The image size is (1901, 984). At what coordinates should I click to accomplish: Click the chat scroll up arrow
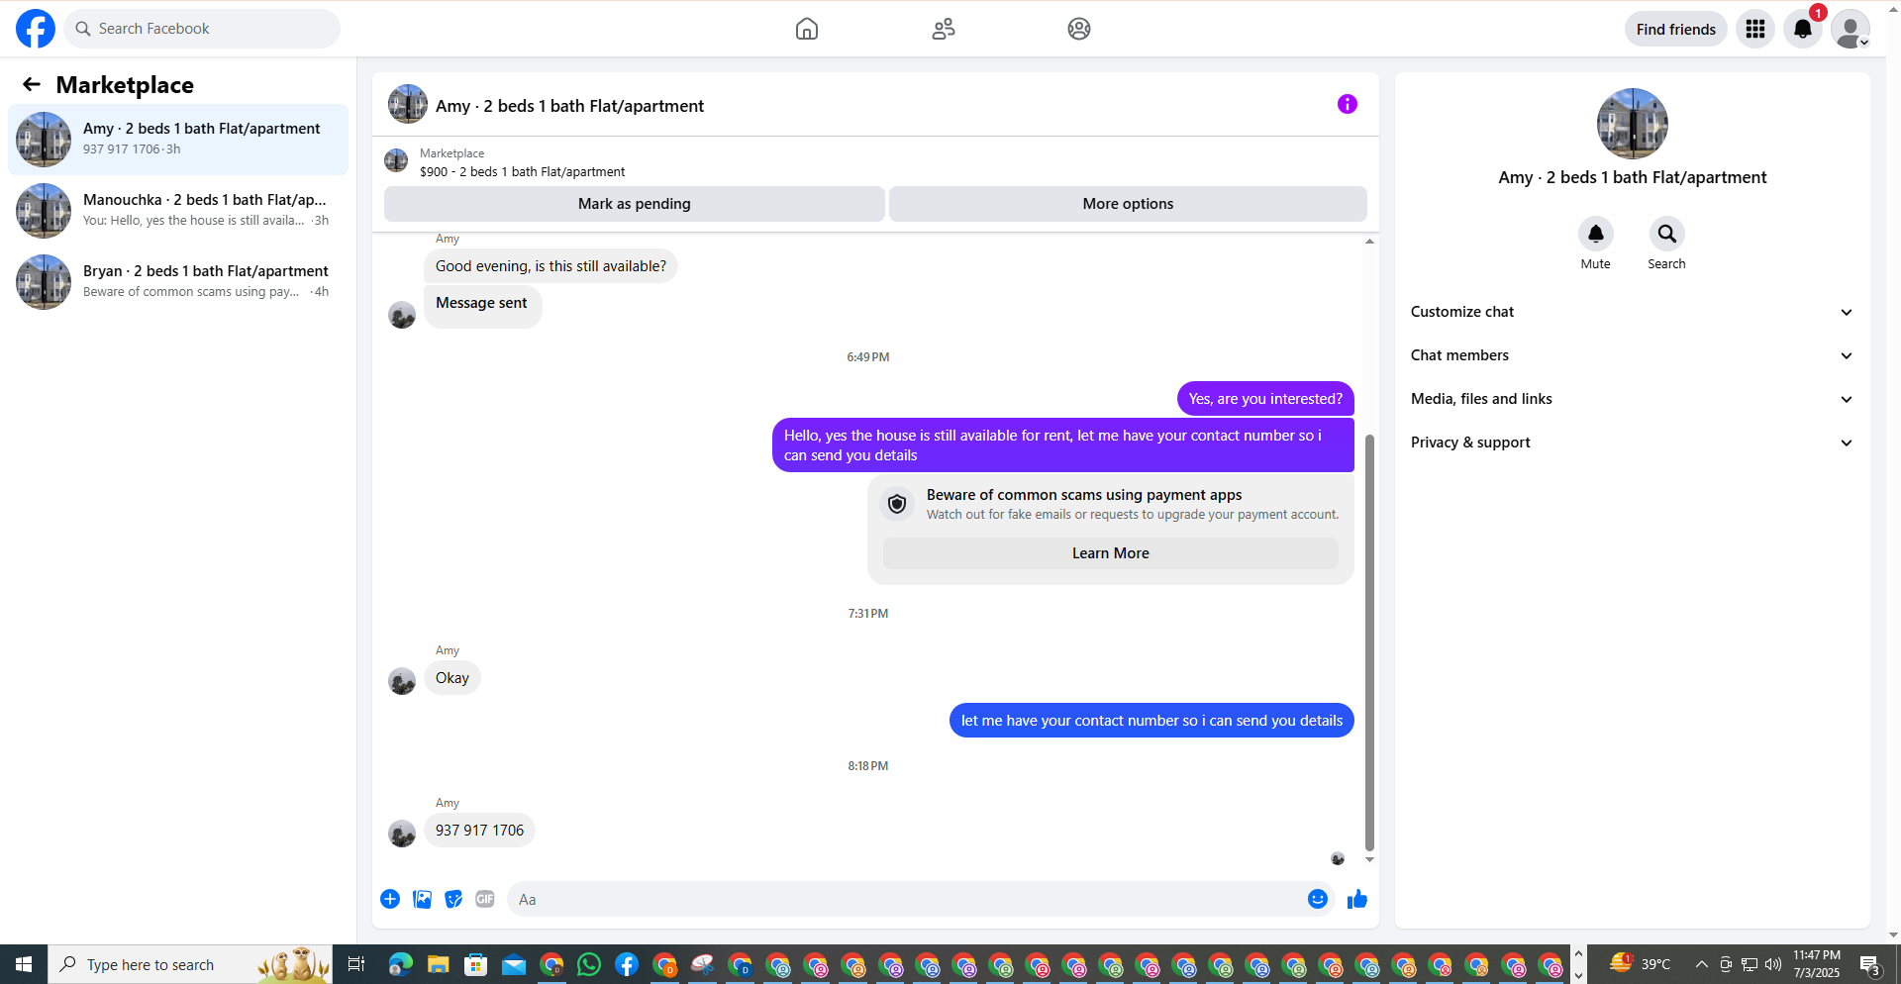[1369, 241]
